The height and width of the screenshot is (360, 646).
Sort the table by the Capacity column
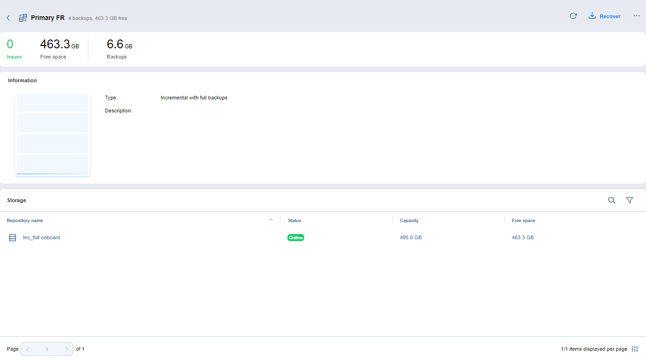(409, 220)
